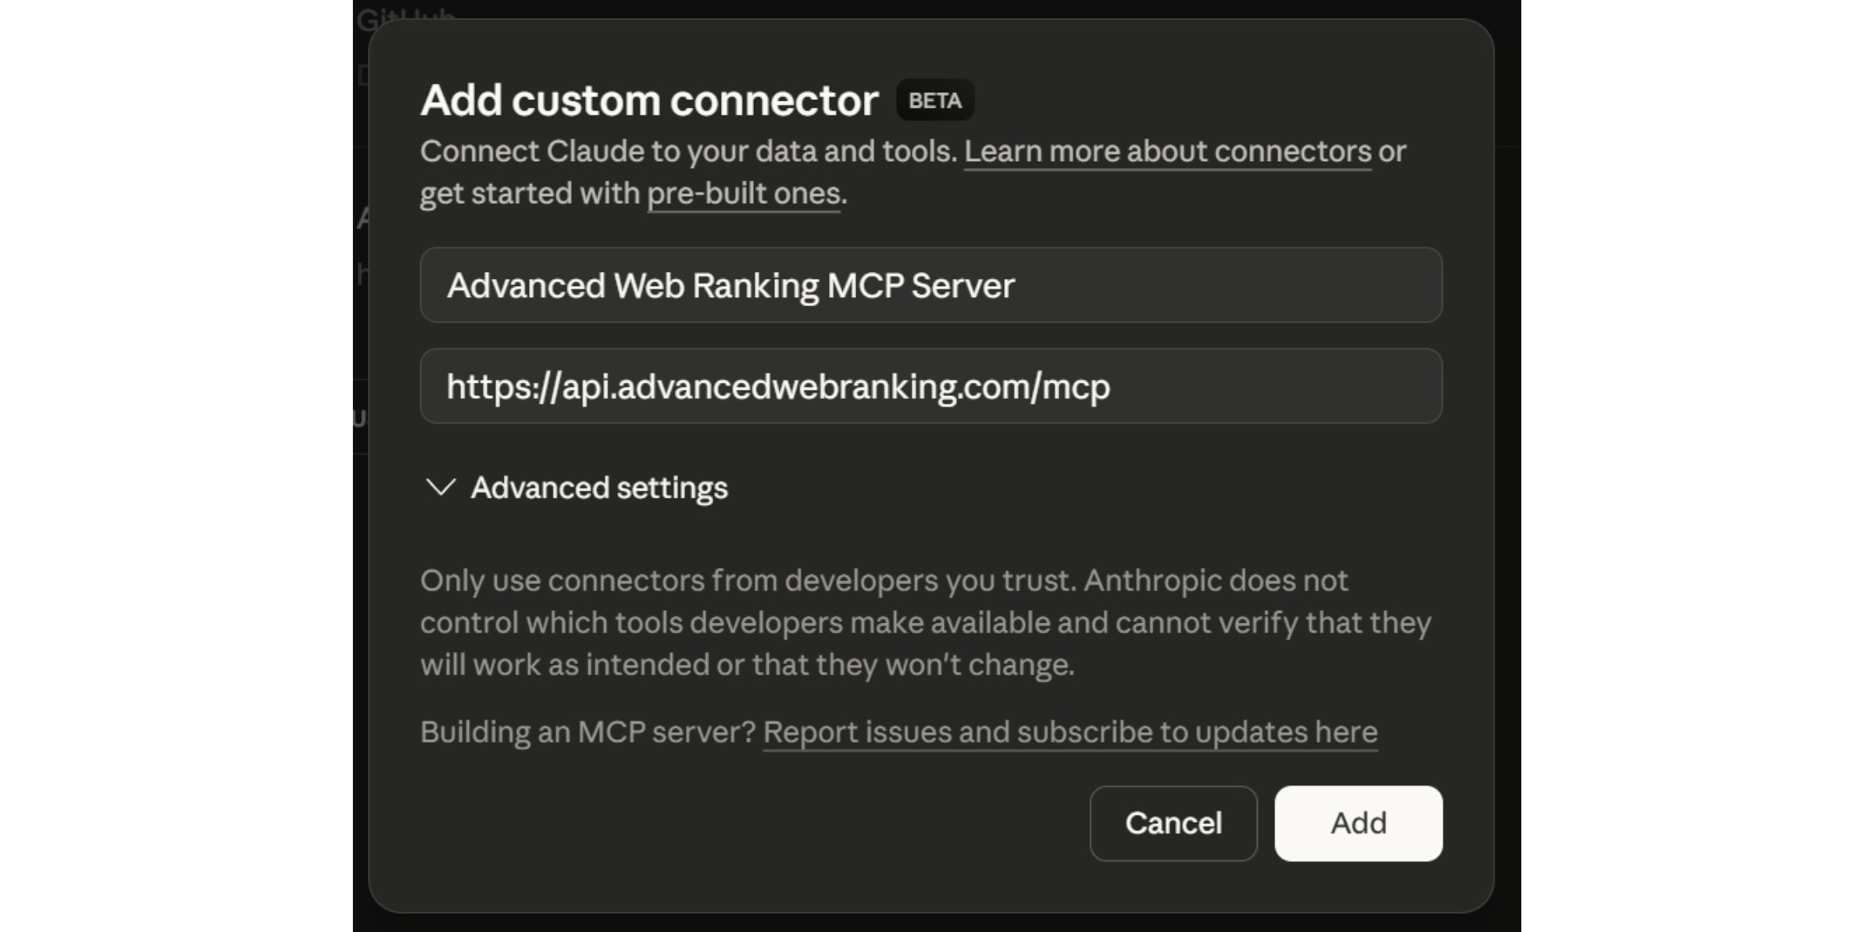Screen dimensions: 1875x932
Task: Focus the connector name input field
Action: click(x=930, y=285)
